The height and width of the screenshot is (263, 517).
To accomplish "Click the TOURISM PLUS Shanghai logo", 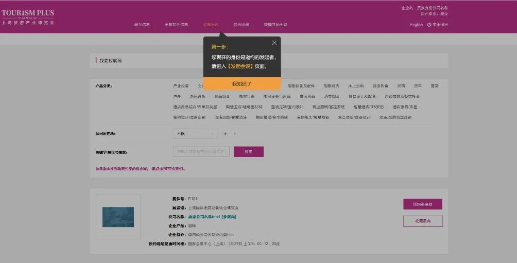I will 28,17.
